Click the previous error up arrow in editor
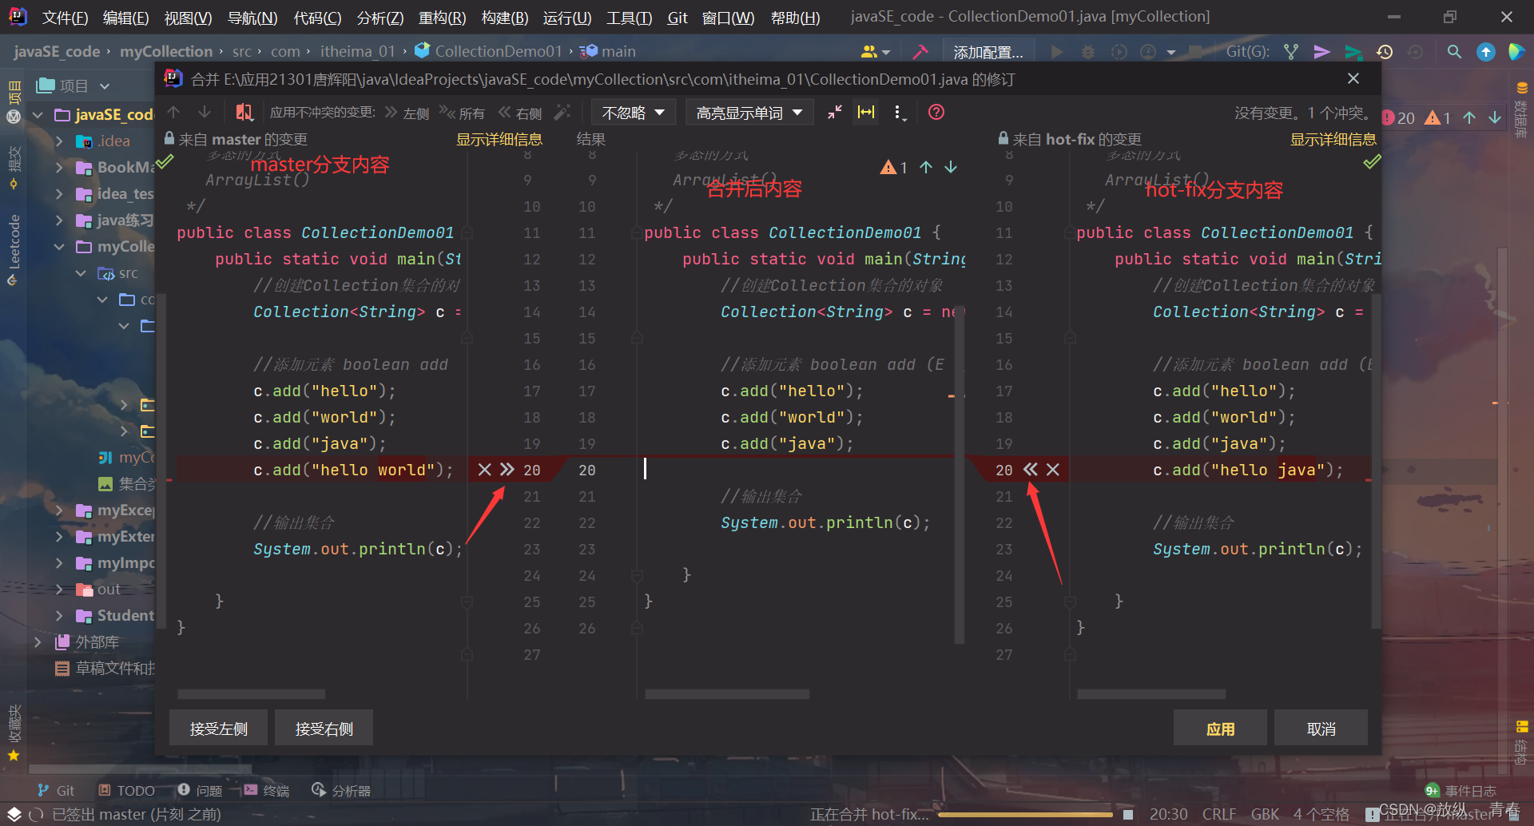Screen dimensions: 1534x826 pos(1469,117)
